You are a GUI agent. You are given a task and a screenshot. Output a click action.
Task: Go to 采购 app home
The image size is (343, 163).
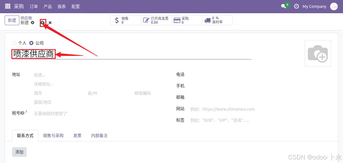(19, 6)
